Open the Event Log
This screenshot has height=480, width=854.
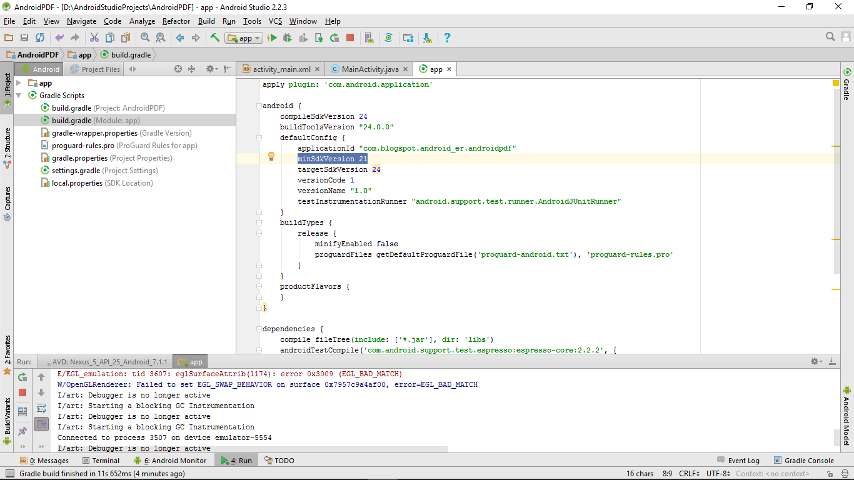743,460
